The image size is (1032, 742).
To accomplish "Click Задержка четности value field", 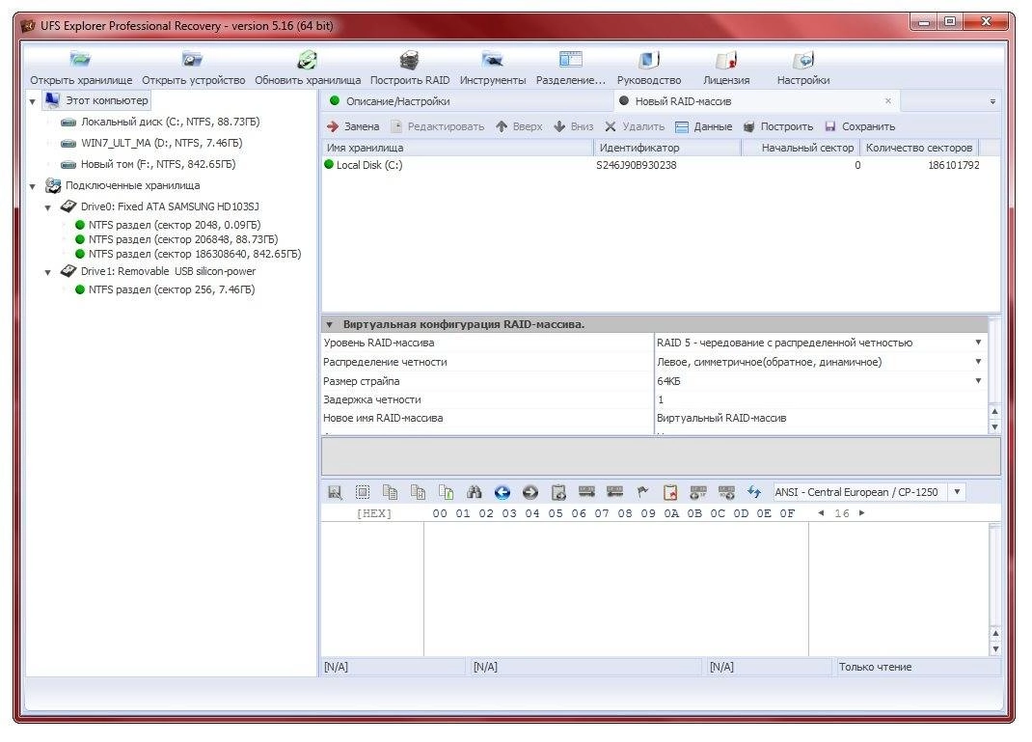I will point(821,399).
